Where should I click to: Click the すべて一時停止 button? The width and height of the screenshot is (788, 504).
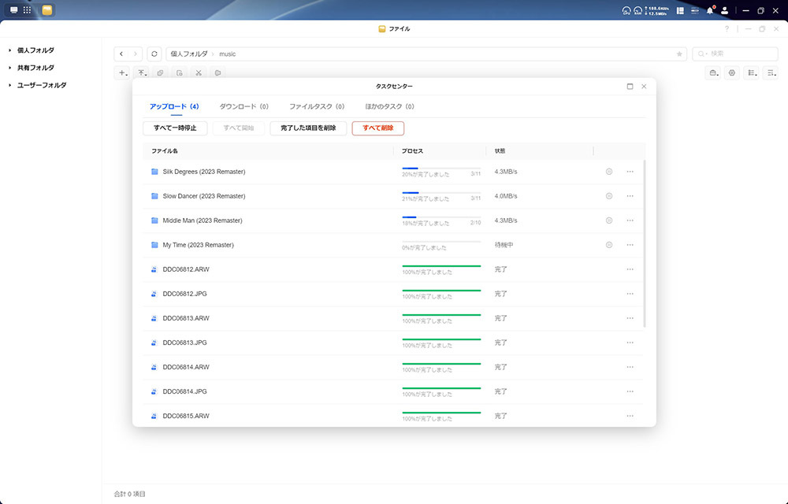coord(175,128)
